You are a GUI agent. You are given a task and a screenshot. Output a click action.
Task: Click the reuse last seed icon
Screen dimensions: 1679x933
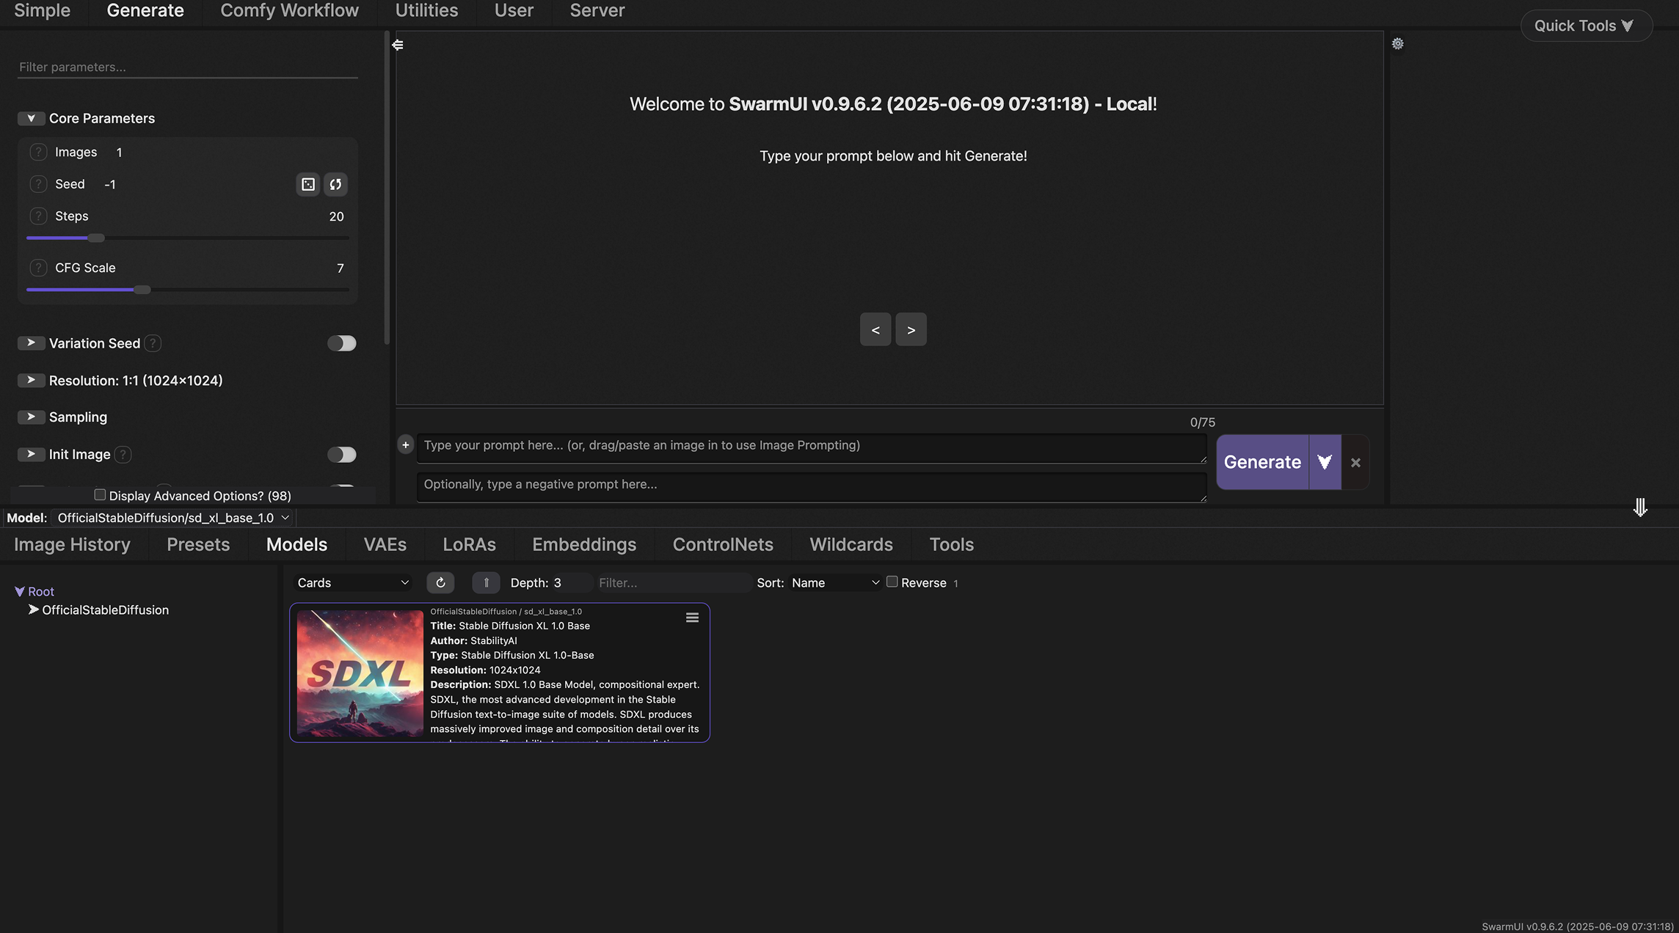[335, 184]
